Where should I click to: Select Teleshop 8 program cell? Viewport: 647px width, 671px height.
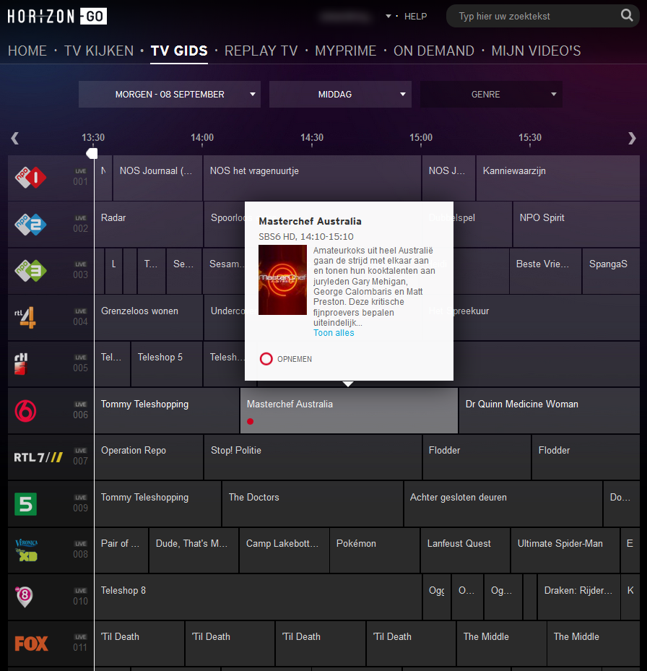point(259,597)
